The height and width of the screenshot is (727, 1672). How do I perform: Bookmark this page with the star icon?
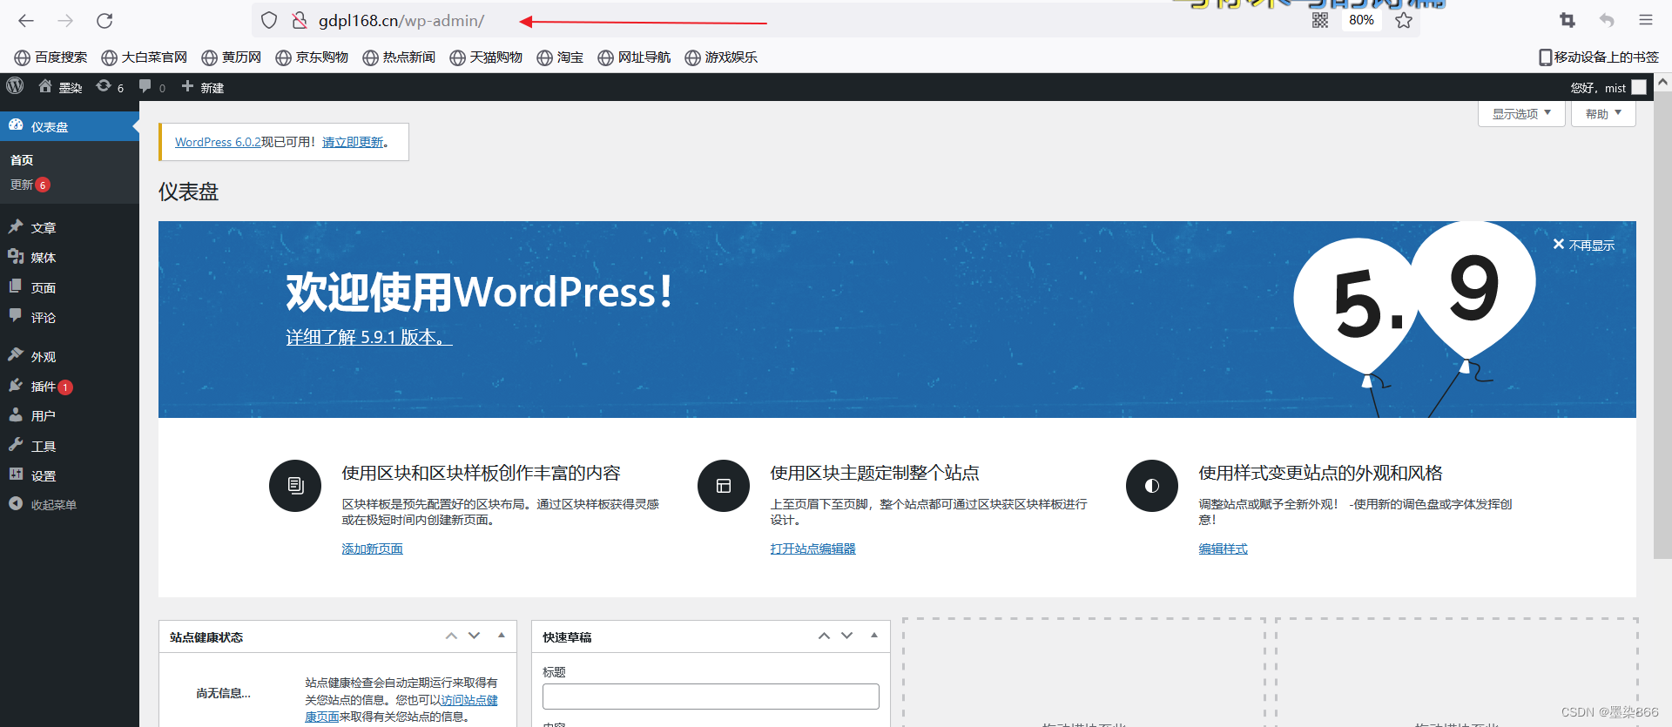[1404, 20]
